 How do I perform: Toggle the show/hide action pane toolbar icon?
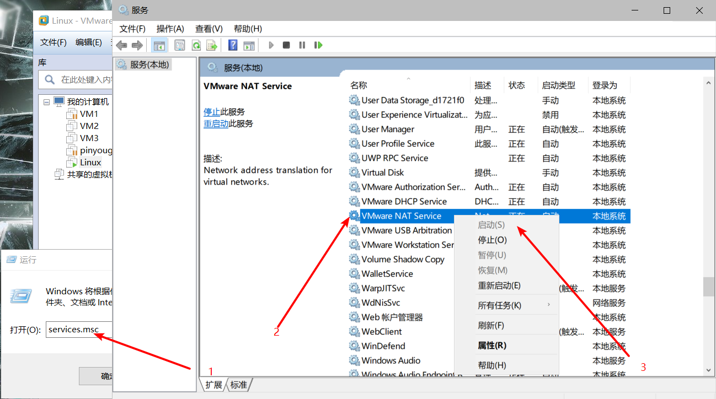coord(249,45)
